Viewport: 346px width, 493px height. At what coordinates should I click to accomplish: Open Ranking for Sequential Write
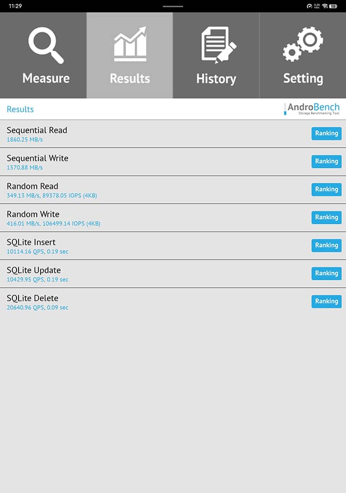(326, 161)
